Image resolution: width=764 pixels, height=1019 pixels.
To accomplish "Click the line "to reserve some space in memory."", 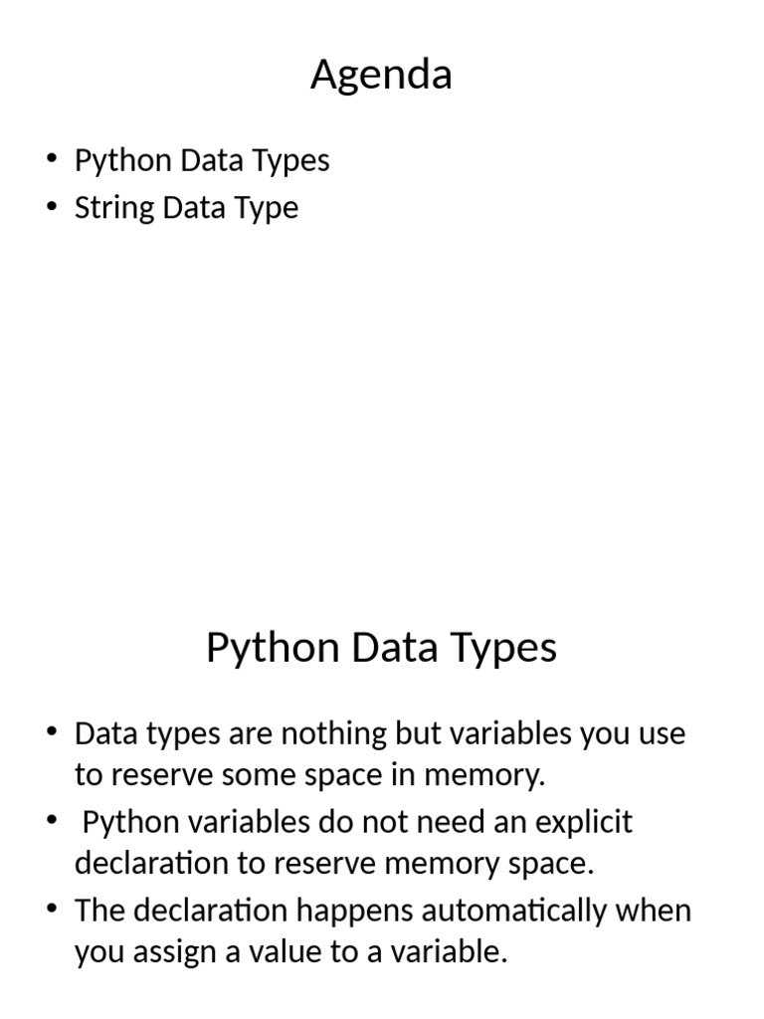I will (310, 775).
